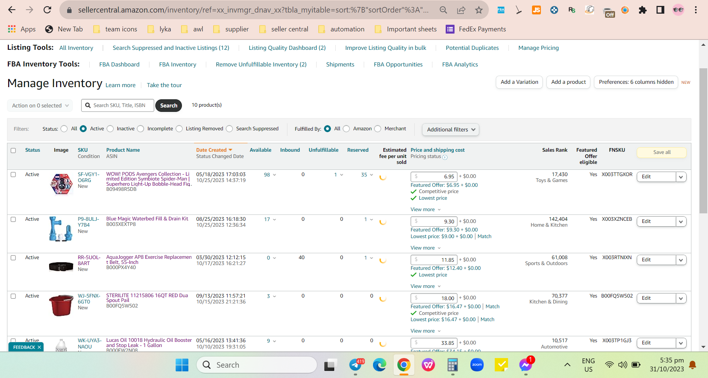Image resolution: width=708 pixels, height=378 pixels.
Task: Check the box for WOW! PODS Avengers row
Action: click(x=13, y=175)
